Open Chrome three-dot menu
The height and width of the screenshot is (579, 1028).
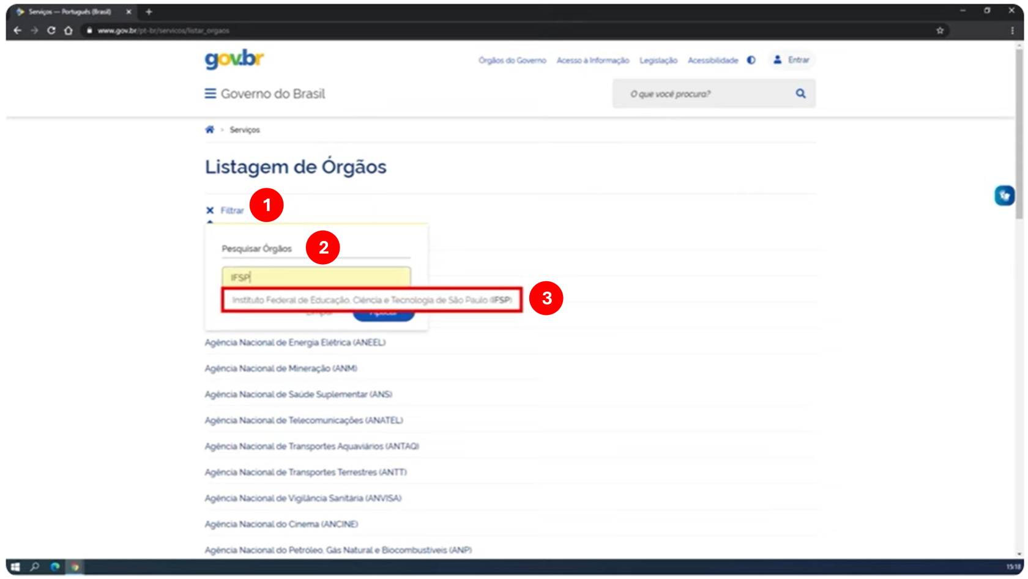pos(1012,31)
